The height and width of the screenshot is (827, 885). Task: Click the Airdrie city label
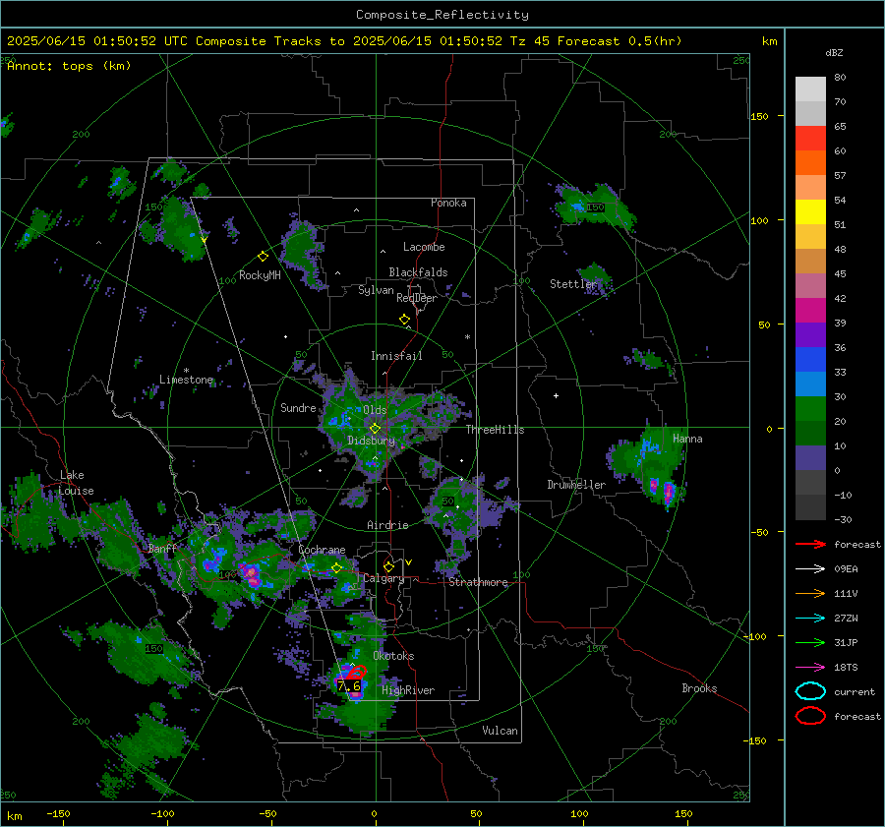click(x=387, y=525)
